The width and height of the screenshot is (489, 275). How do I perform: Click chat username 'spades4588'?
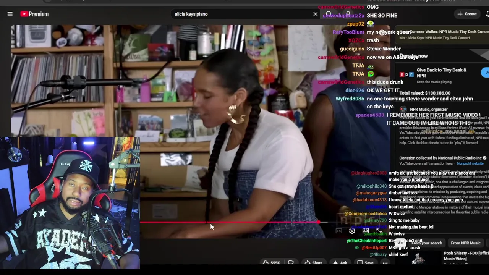click(x=369, y=115)
